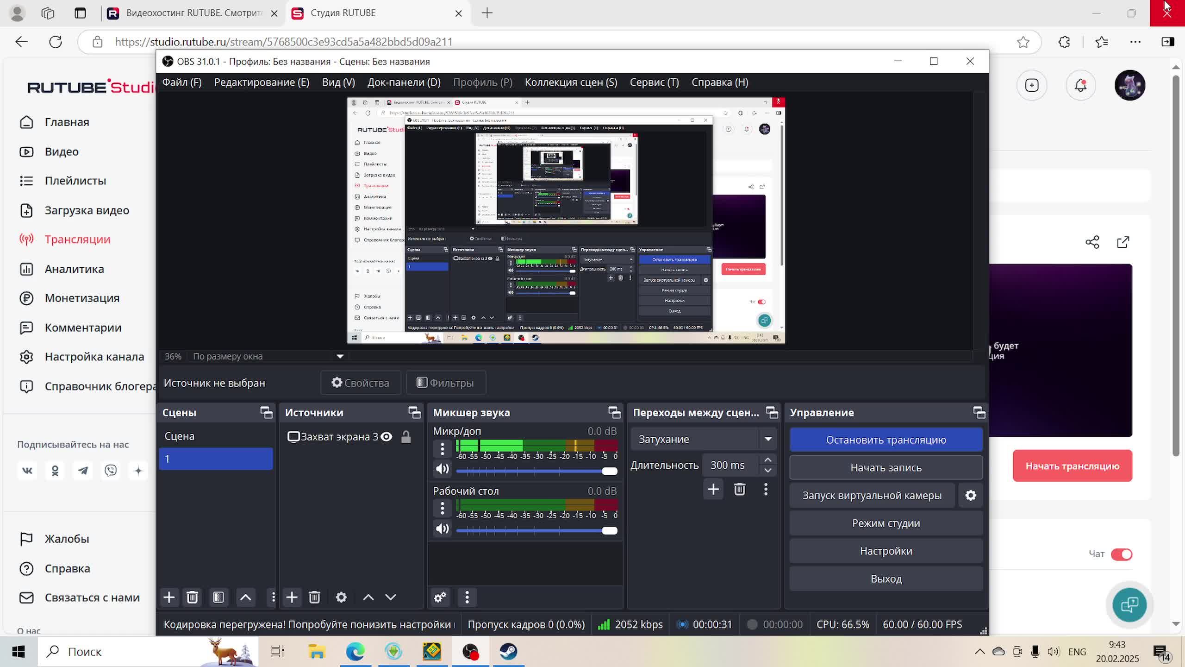The width and height of the screenshot is (1185, 667).
Task: Click red Начать трансляцию button on RUTUBE
Action: click(x=1072, y=466)
